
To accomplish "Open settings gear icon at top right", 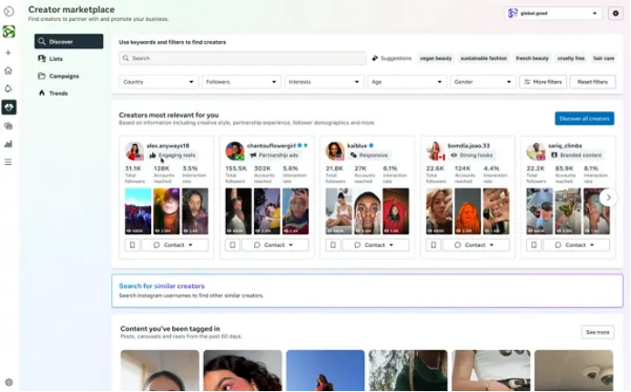I will 616,14.
